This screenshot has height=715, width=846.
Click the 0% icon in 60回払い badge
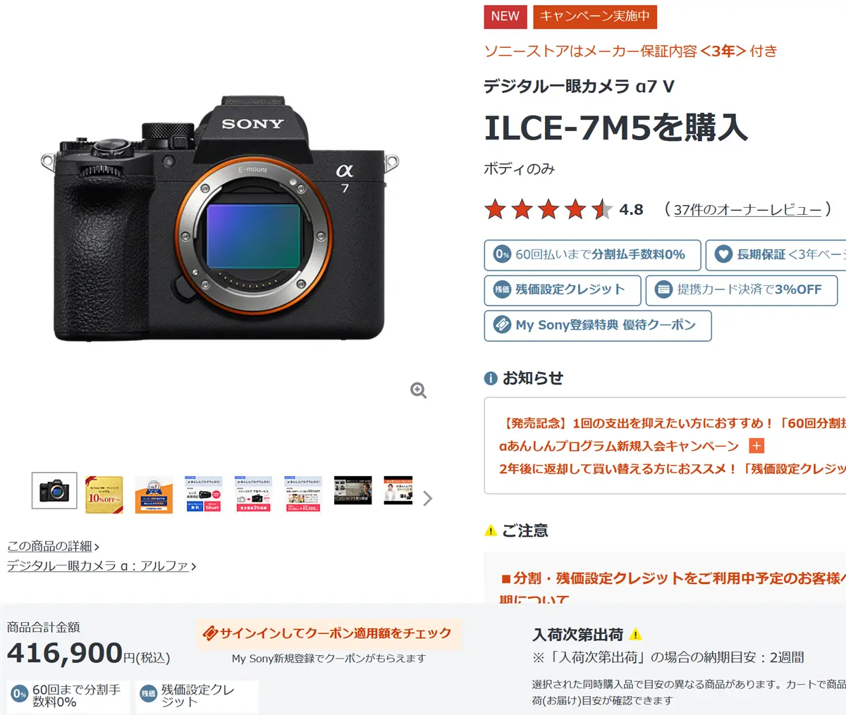(x=502, y=254)
